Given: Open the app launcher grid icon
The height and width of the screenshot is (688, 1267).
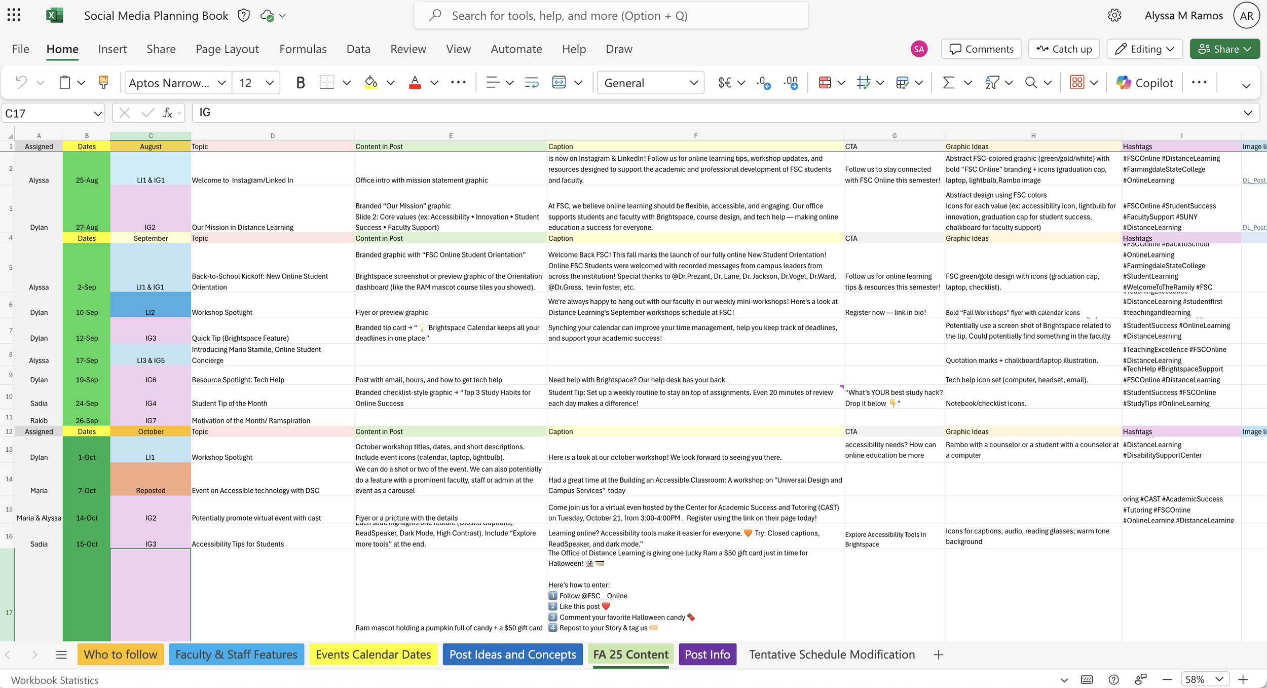Looking at the screenshot, I should tap(14, 15).
